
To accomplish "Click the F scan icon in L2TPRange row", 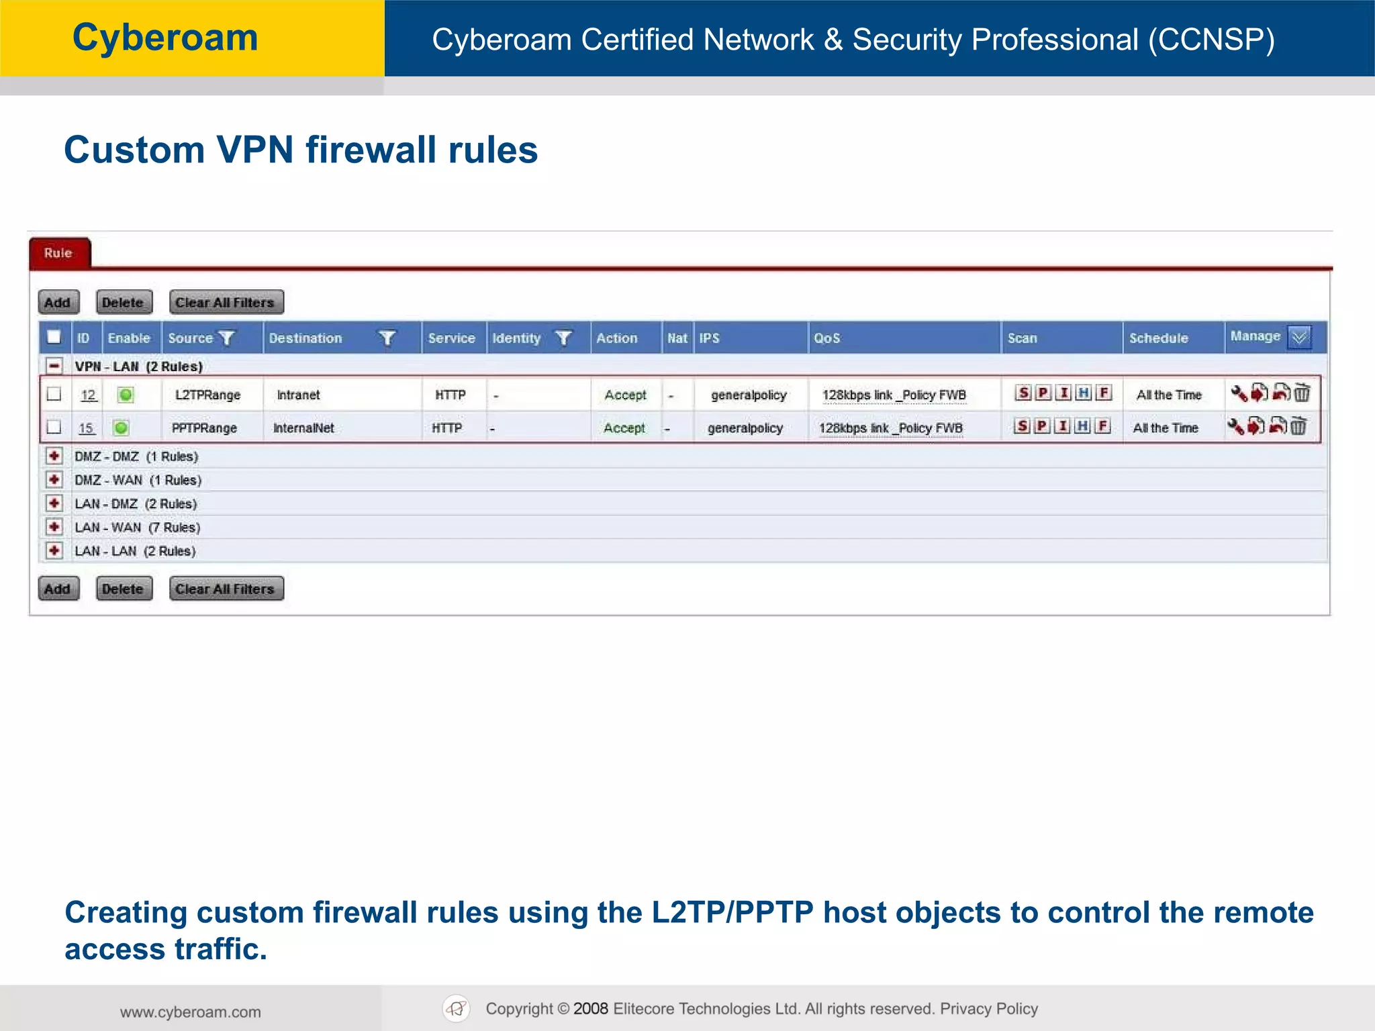I will [1104, 393].
